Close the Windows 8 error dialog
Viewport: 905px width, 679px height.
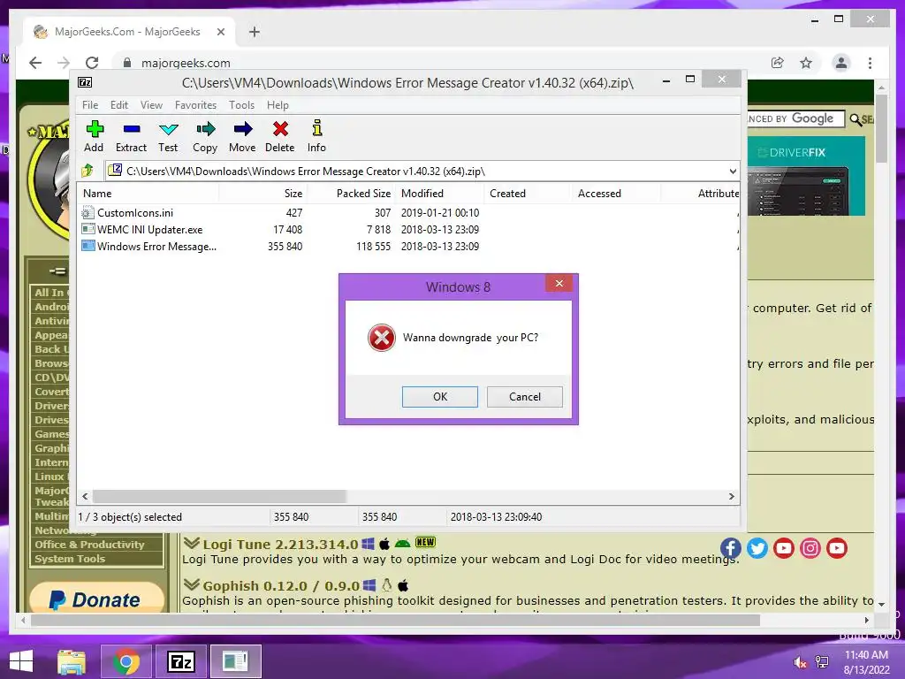pos(559,283)
